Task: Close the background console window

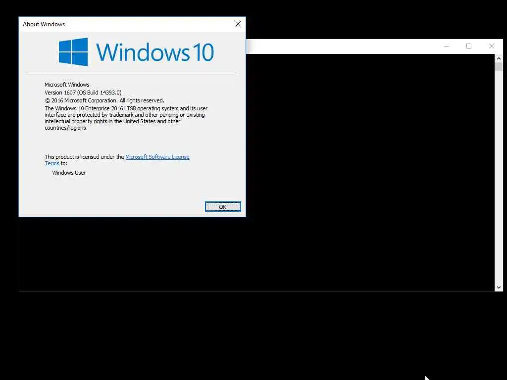Action: click(x=492, y=46)
